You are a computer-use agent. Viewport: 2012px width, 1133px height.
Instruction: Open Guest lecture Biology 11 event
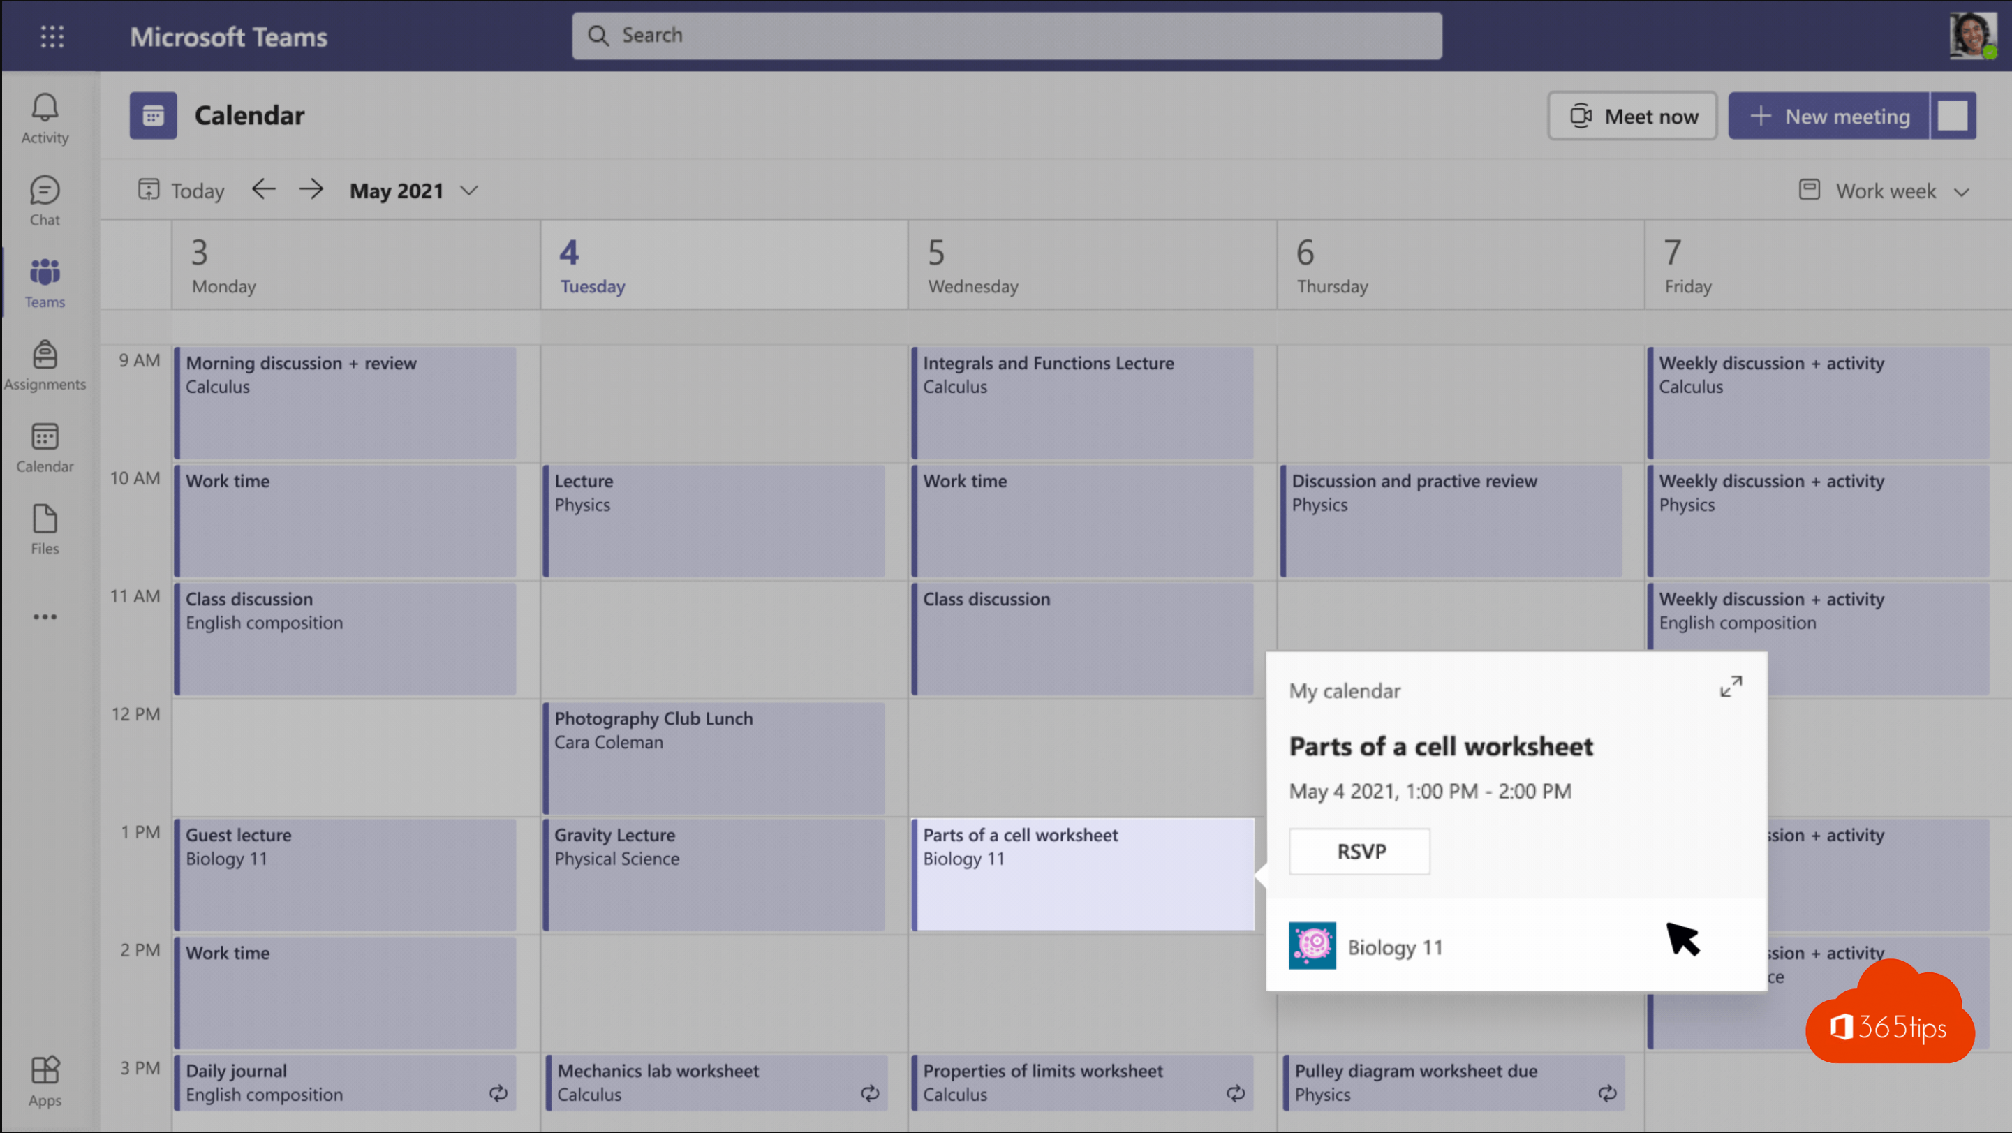coord(346,875)
